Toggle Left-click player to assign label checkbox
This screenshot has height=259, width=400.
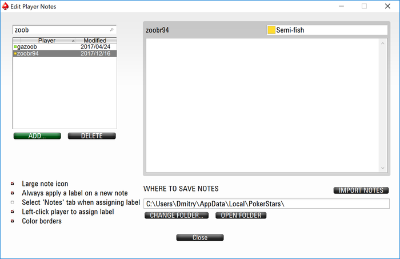click(12, 212)
